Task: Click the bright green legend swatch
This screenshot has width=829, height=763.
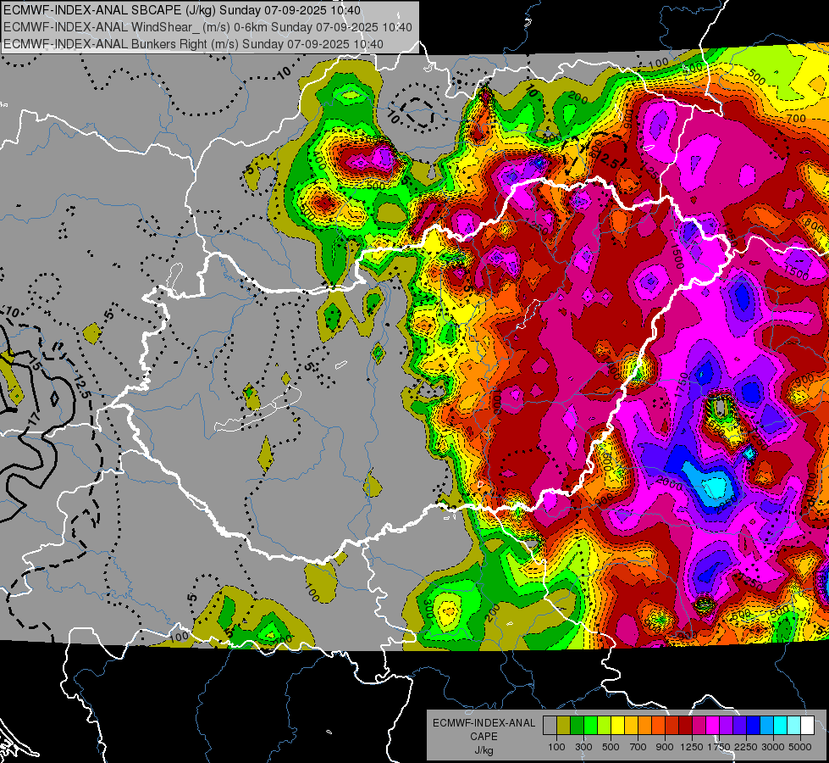Action: pyautogui.click(x=590, y=726)
